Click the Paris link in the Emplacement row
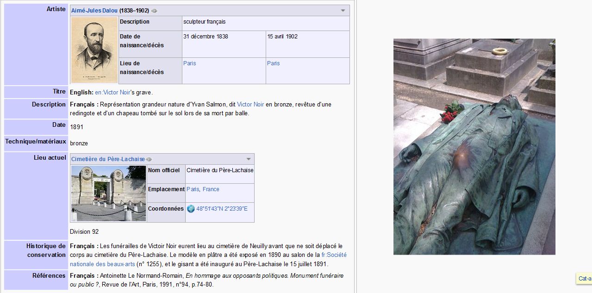 [193, 189]
